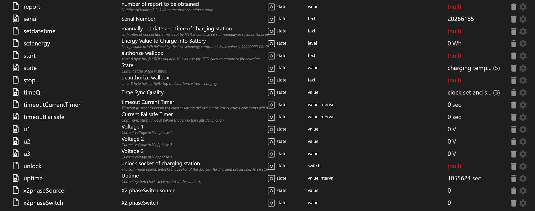Edit the null value of unlock

(454, 166)
